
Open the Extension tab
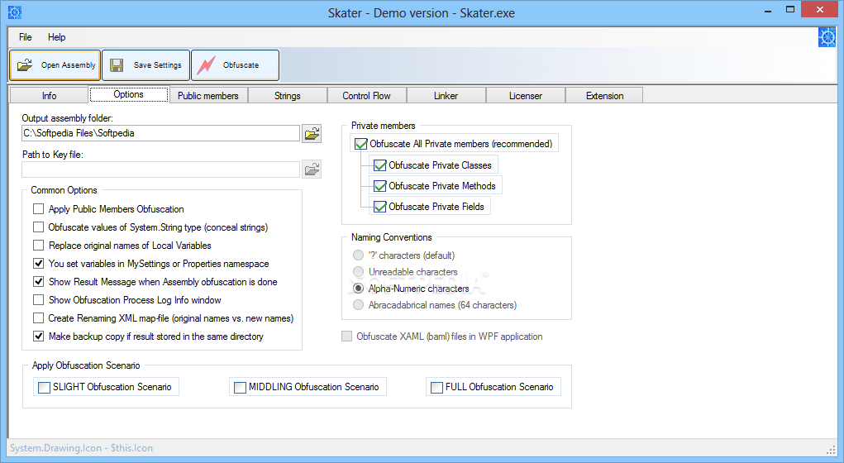(604, 95)
